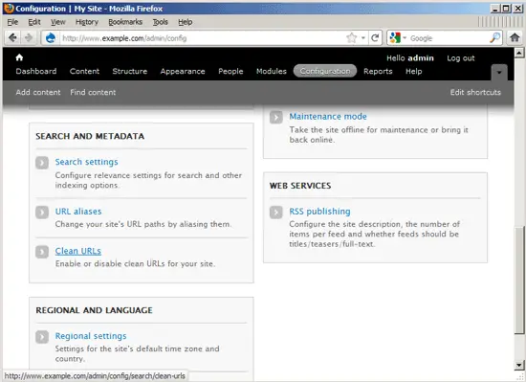
Task: Click the admin user name link
Action: click(421, 58)
